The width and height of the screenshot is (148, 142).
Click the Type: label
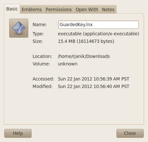click(38, 34)
